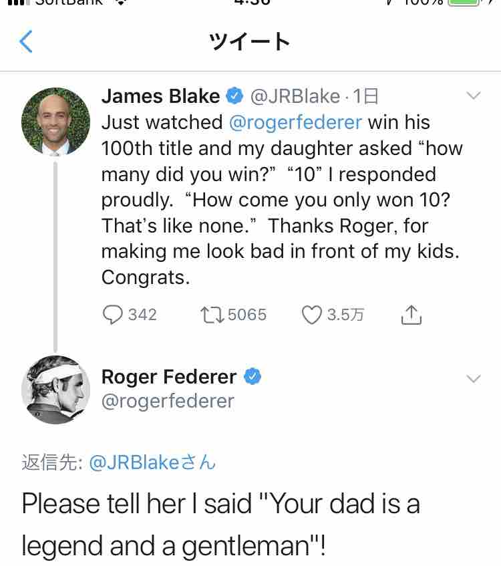Open the @rogerfederer mention link
The width and height of the screenshot is (501, 566).
click(x=296, y=122)
